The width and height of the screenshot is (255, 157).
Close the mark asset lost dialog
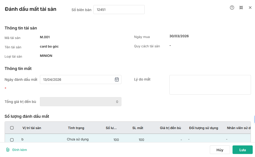250,8
